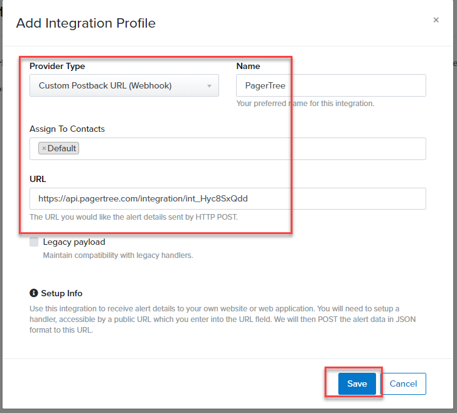Viewport: 457px width, 413px height.
Task: Click the Setup Info icon
Action: [x=34, y=293]
